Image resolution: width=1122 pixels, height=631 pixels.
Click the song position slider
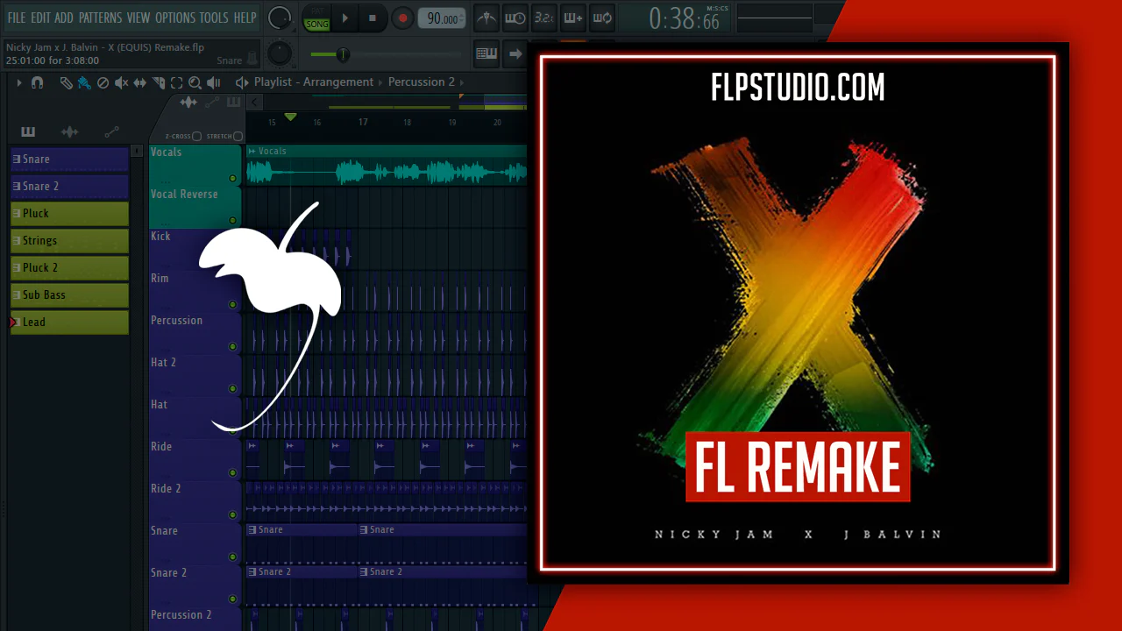click(388, 54)
